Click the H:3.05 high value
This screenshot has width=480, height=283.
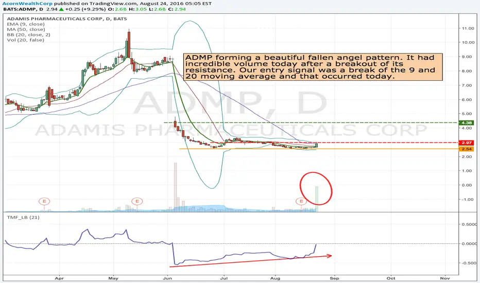coord(139,9)
